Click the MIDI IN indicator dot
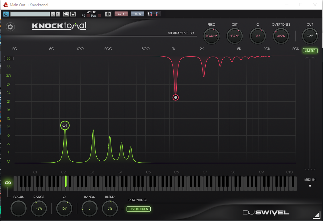Image resolution: width=323 pixels, height=221 pixels. [x=310, y=186]
